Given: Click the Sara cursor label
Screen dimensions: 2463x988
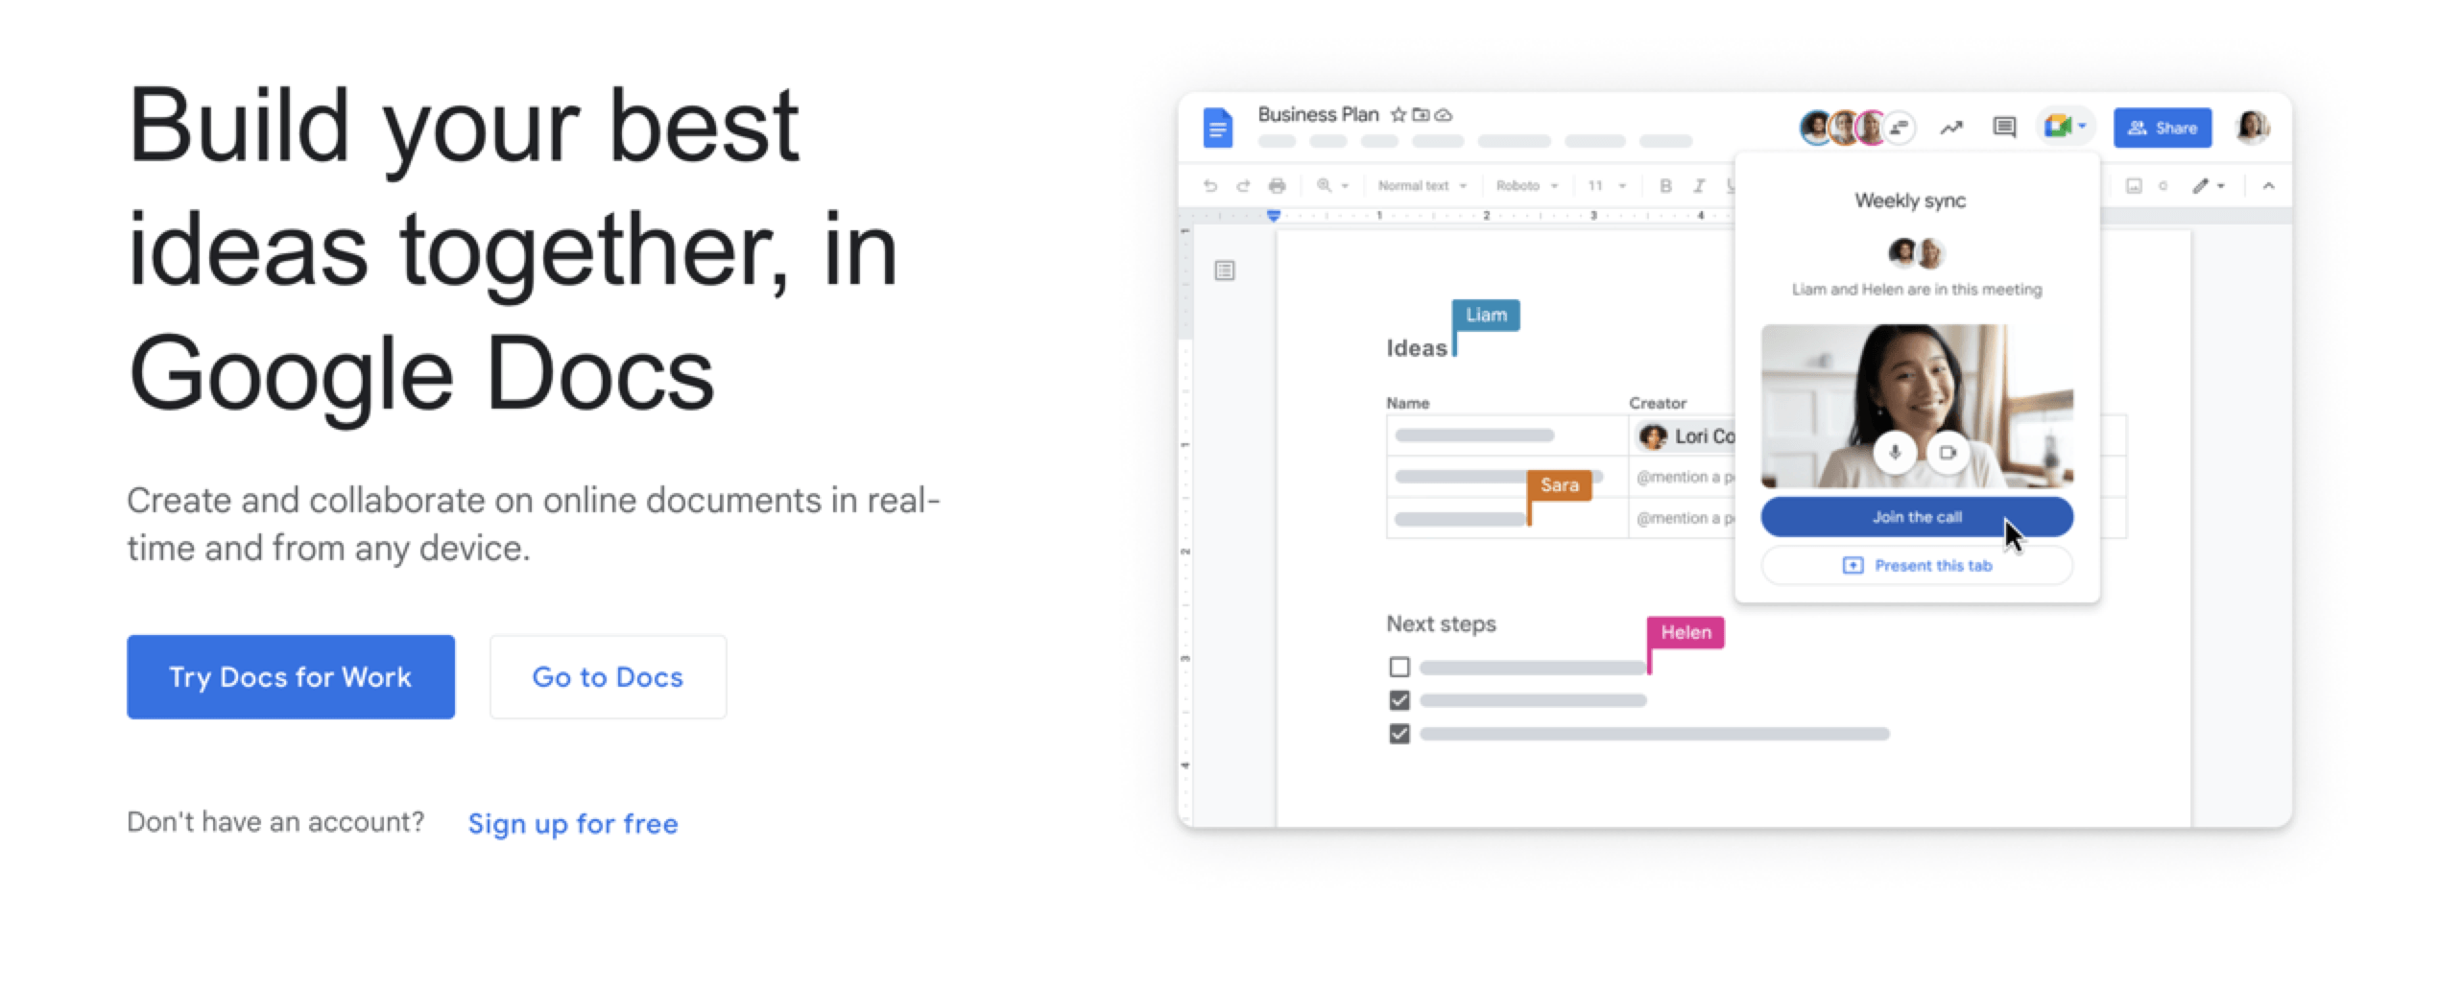Looking at the screenshot, I should point(1560,485).
